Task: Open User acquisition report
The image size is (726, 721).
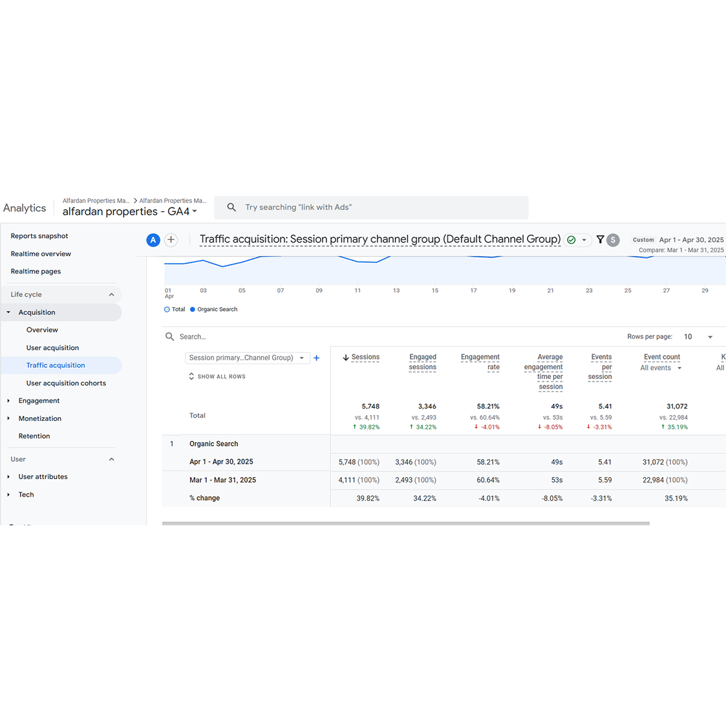Action: click(52, 348)
